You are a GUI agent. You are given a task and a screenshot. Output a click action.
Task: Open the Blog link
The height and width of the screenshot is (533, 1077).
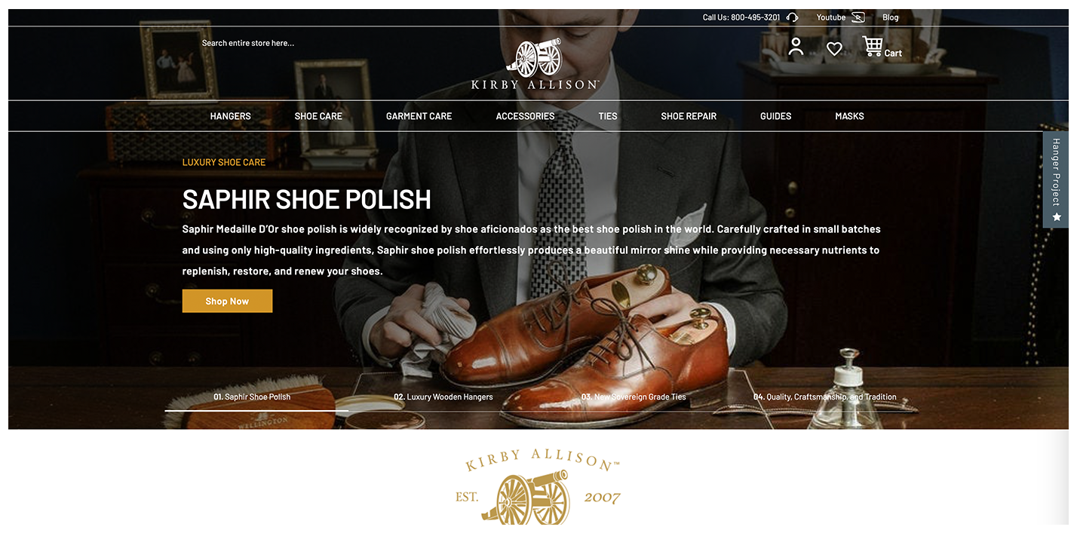click(x=891, y=17)
